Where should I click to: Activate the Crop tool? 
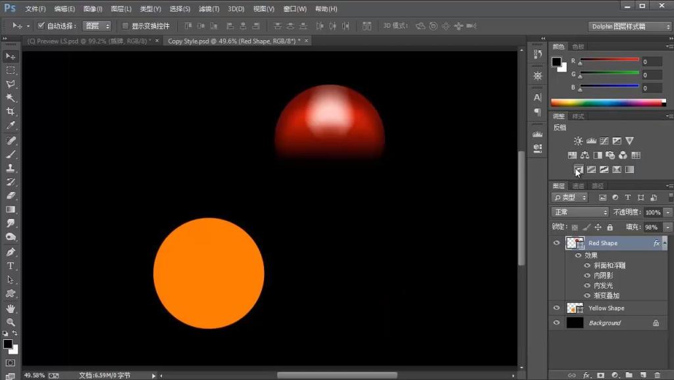pos(11,111)
